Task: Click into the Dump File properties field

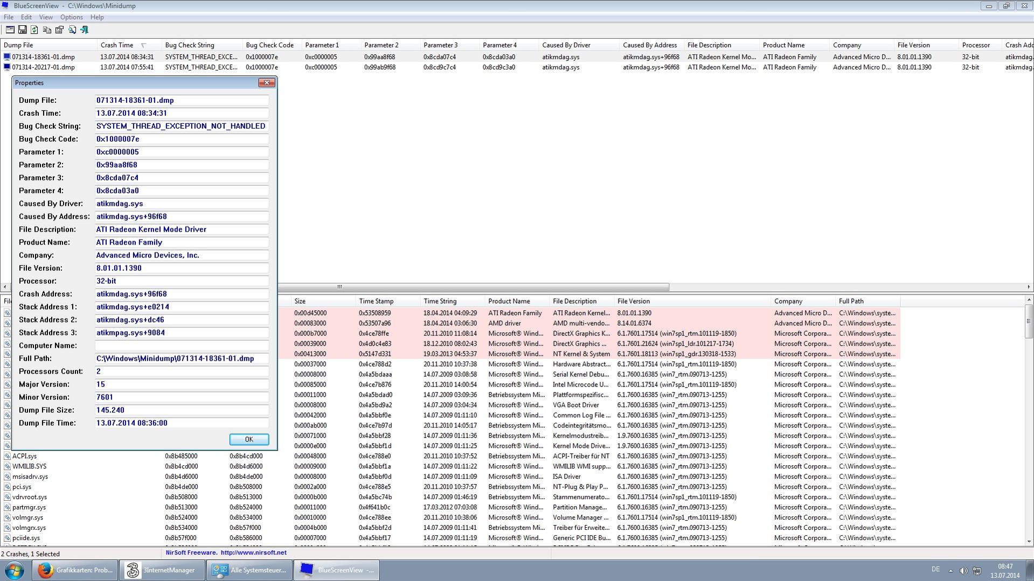Action: (x=182, y=100)
